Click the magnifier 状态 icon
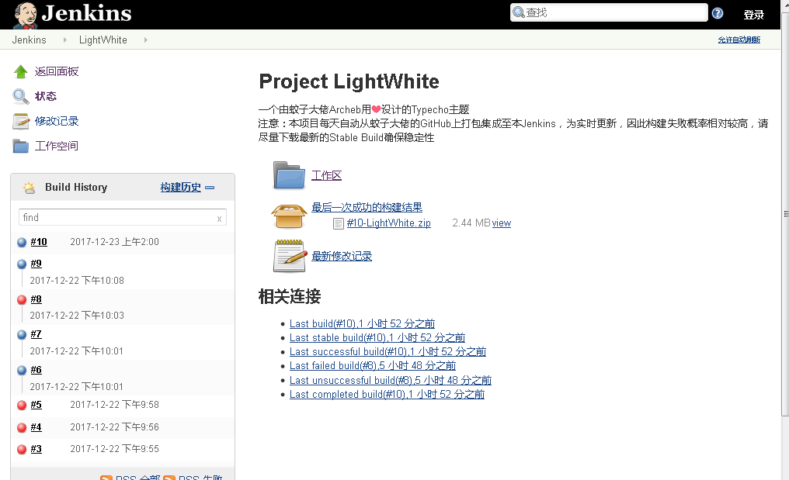 tap(21, 96)
